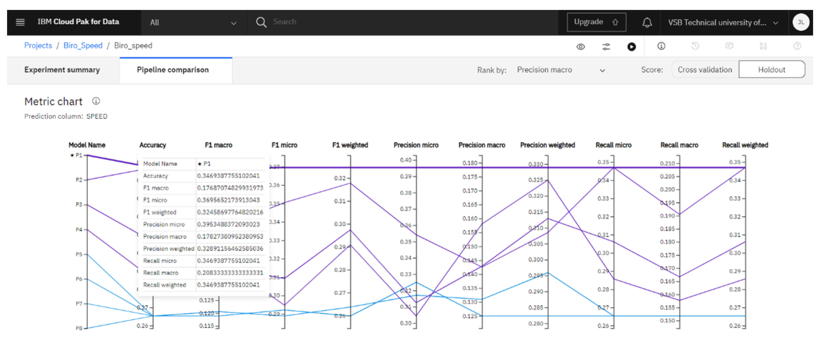822x341 pixels.
Task: Go to Projects breadcrumb link
Action: (x=38, y=46)
